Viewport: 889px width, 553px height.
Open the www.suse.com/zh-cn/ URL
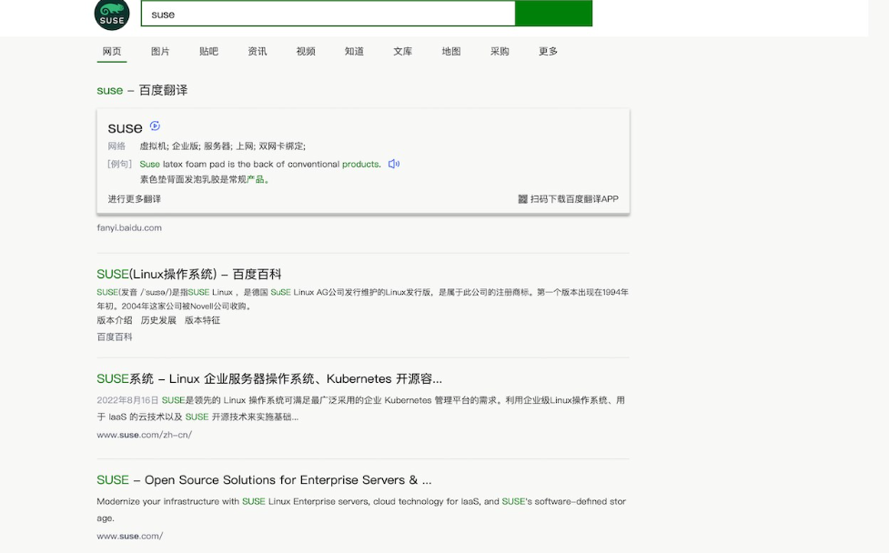point(144,435)
